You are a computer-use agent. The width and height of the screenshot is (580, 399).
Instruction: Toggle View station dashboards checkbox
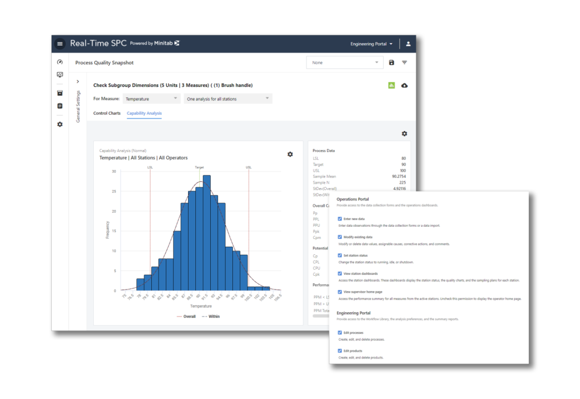pos(340,274)
